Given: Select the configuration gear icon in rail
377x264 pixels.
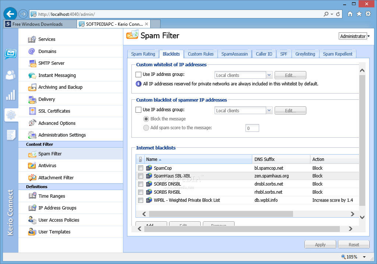Looking at the screenshot, I should click(x=11, y=115).
